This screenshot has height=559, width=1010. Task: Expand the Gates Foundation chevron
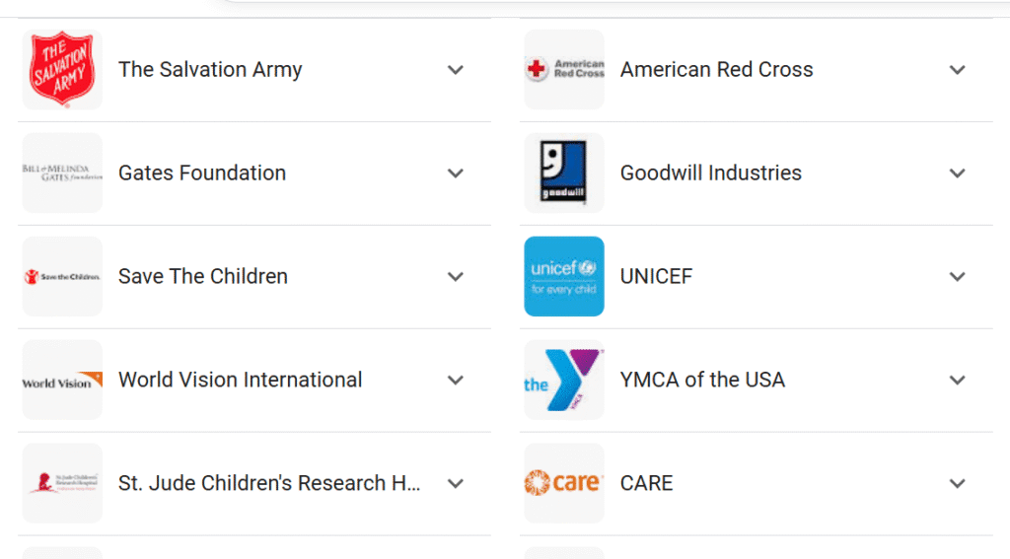pos(455,174)
